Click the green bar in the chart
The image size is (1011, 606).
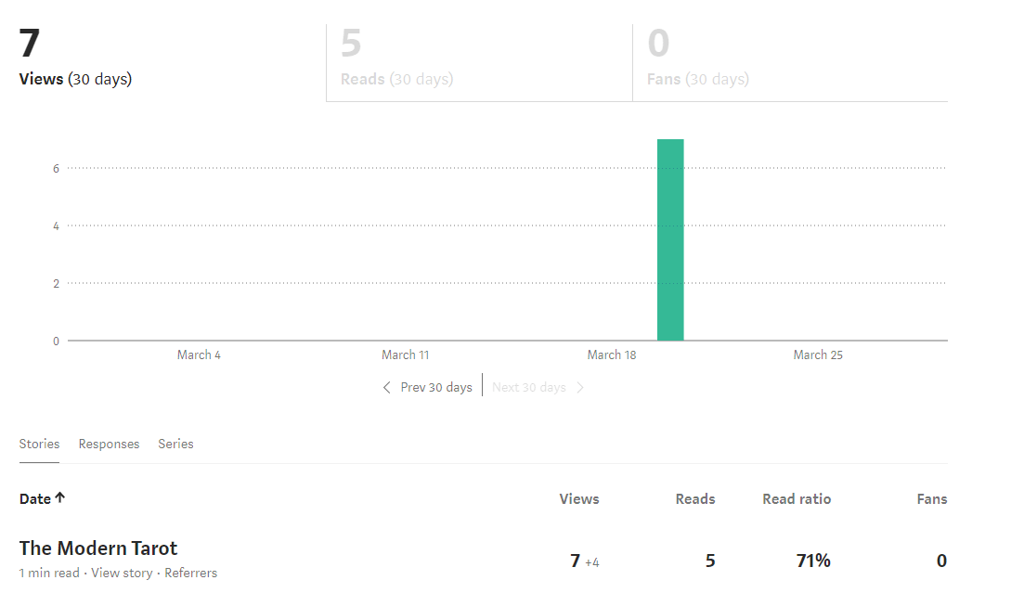coord(670,239)
